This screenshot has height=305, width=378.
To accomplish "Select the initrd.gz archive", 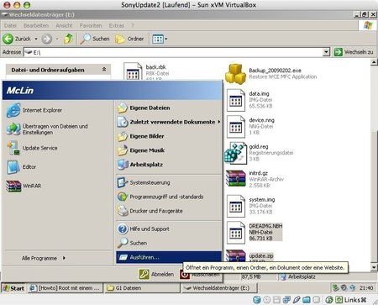I will pos(255,179).
